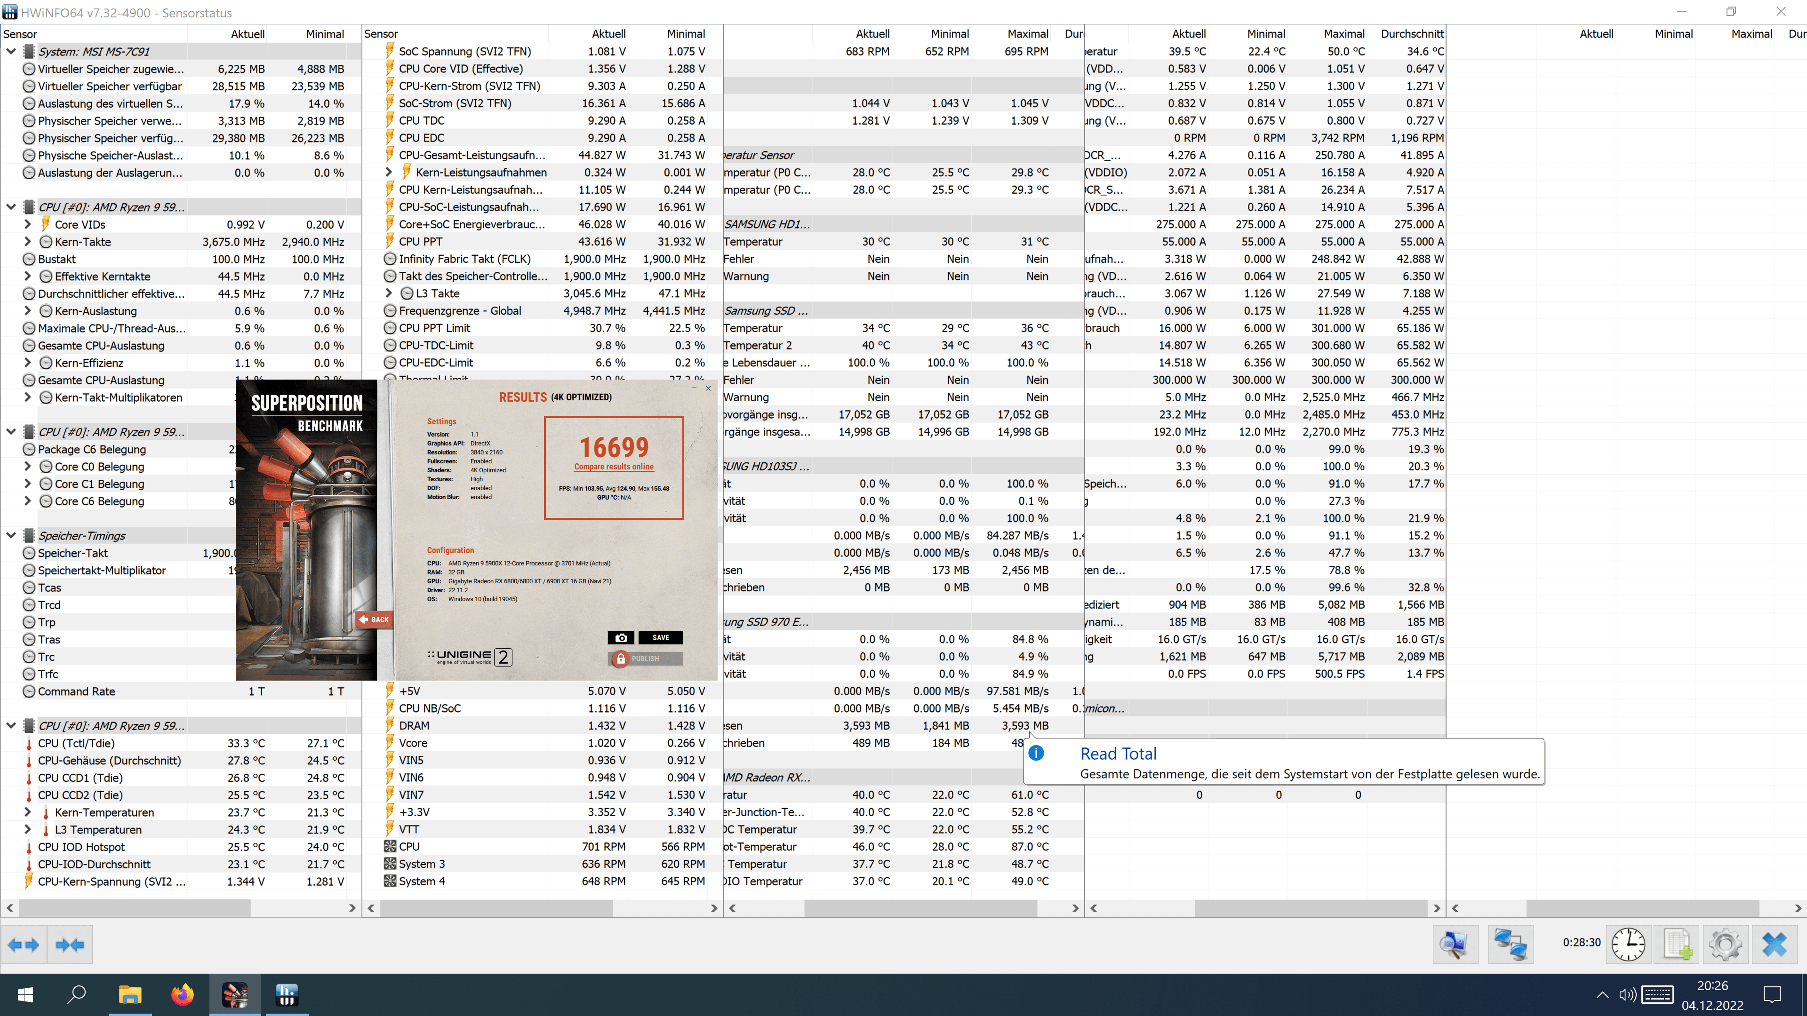This screenshot has width=1807, height=1016.
Task: Open the network remote monitoring icon
Action: 1510,945
